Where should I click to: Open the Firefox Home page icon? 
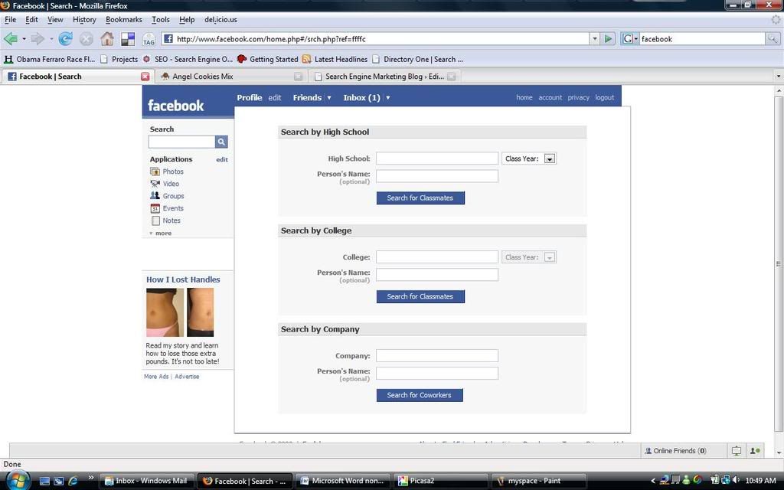[x=107, y=38]
